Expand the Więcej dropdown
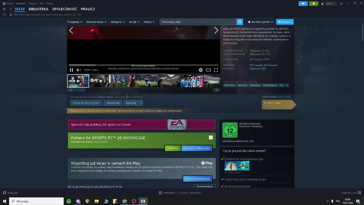364x205 pixels. pos(149,22)
